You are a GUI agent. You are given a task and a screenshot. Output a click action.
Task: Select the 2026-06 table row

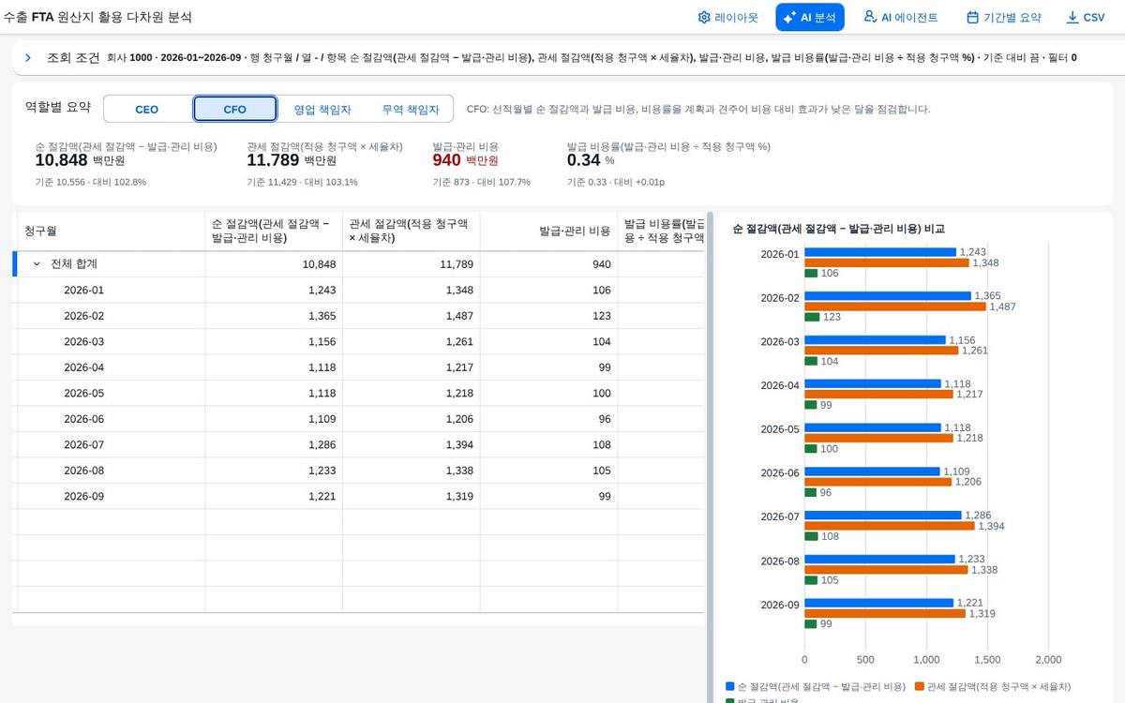(x=360, y=419)
